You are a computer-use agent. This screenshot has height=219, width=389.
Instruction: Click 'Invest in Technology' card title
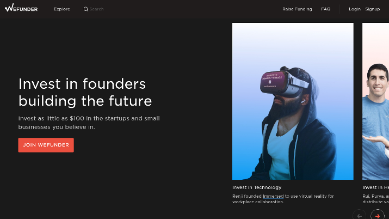pos(257,187)
